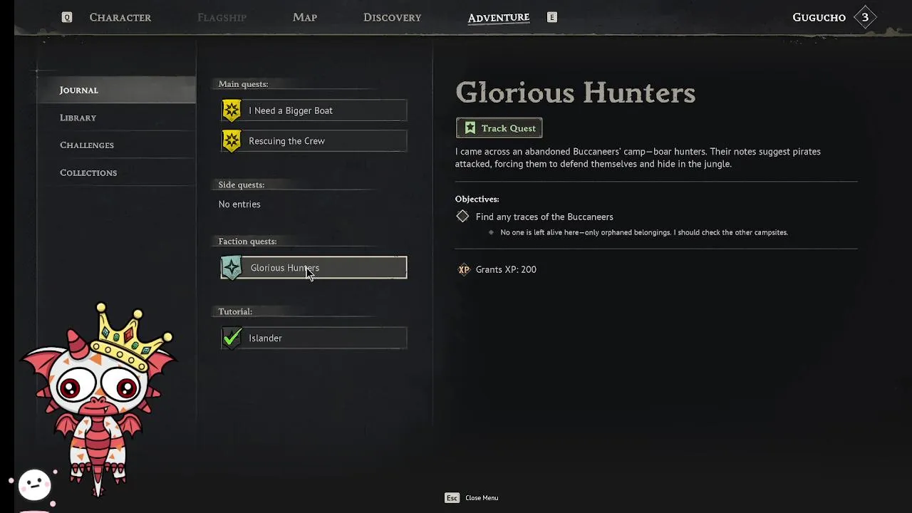Click the player level 3 diamond badge
912x513 pixels.
pyautogui.click(x=865, y=17)
